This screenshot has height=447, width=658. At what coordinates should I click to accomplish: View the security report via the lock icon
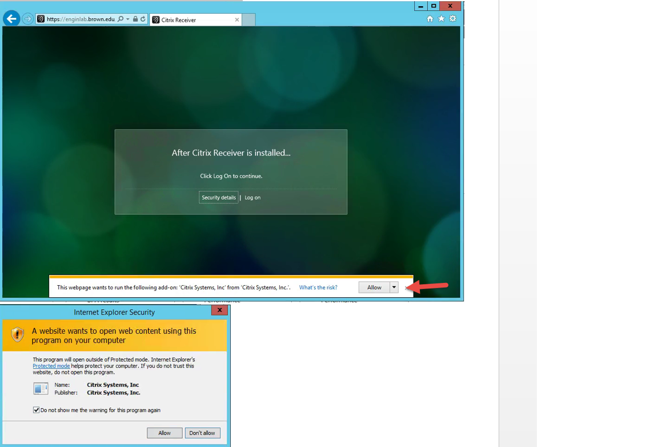pos(135,19)
